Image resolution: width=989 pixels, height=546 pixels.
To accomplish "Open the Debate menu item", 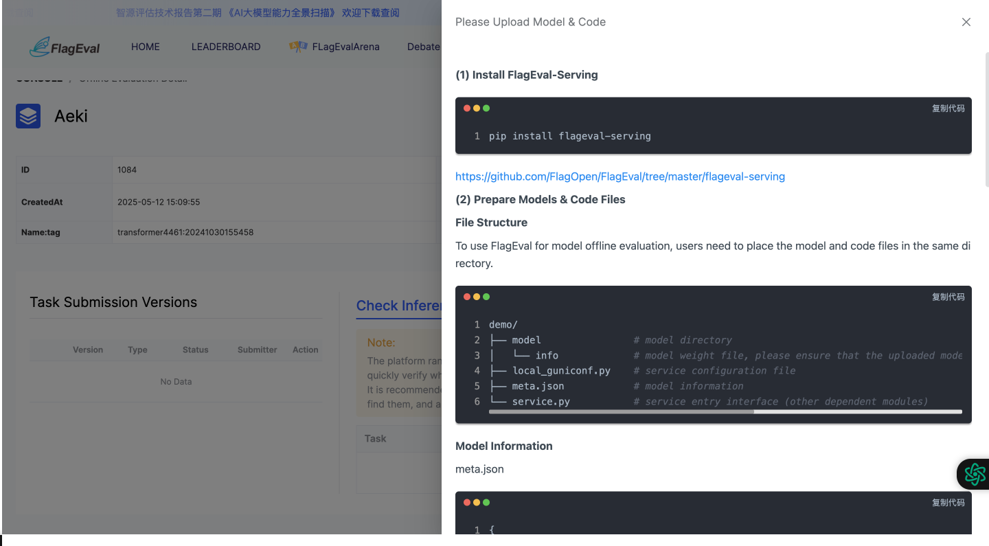I will (x=423, y=47).
